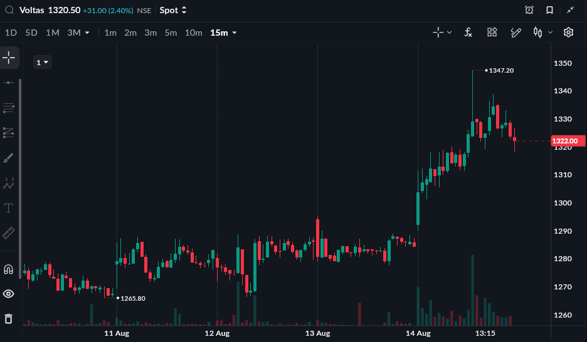Open the crosshair cursor tool in top toolbar
Image resolution: width=587 pixels, height=342 pixels.
click(x=438, y=33)
